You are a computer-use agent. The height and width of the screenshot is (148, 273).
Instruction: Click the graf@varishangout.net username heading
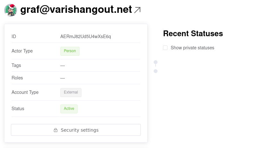pos(76,10)
